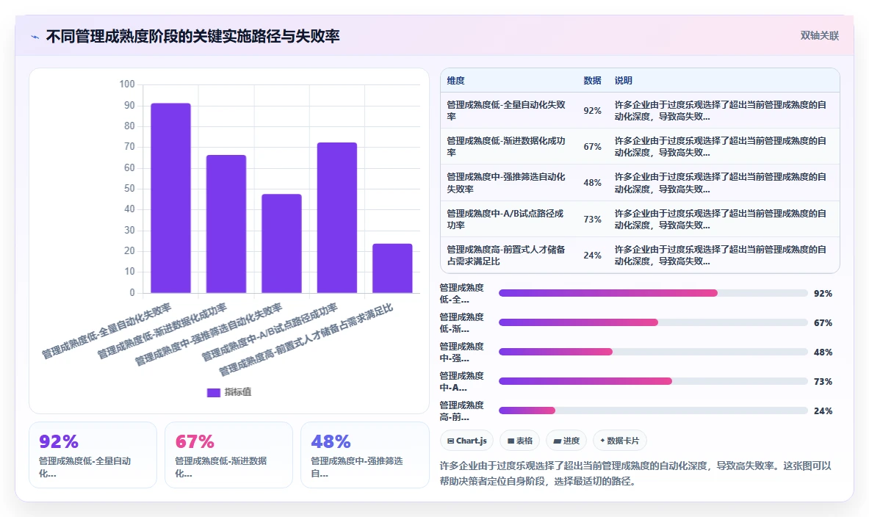Click table cell 管理成熟度中-强推筛选自动化失败率
Screen dimensions: 869x517
[x=508, y=183]
